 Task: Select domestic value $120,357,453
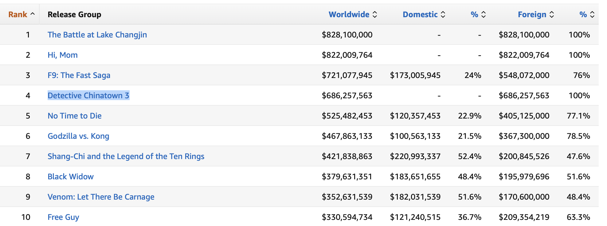pyautogui.click(x=415, y=116)
